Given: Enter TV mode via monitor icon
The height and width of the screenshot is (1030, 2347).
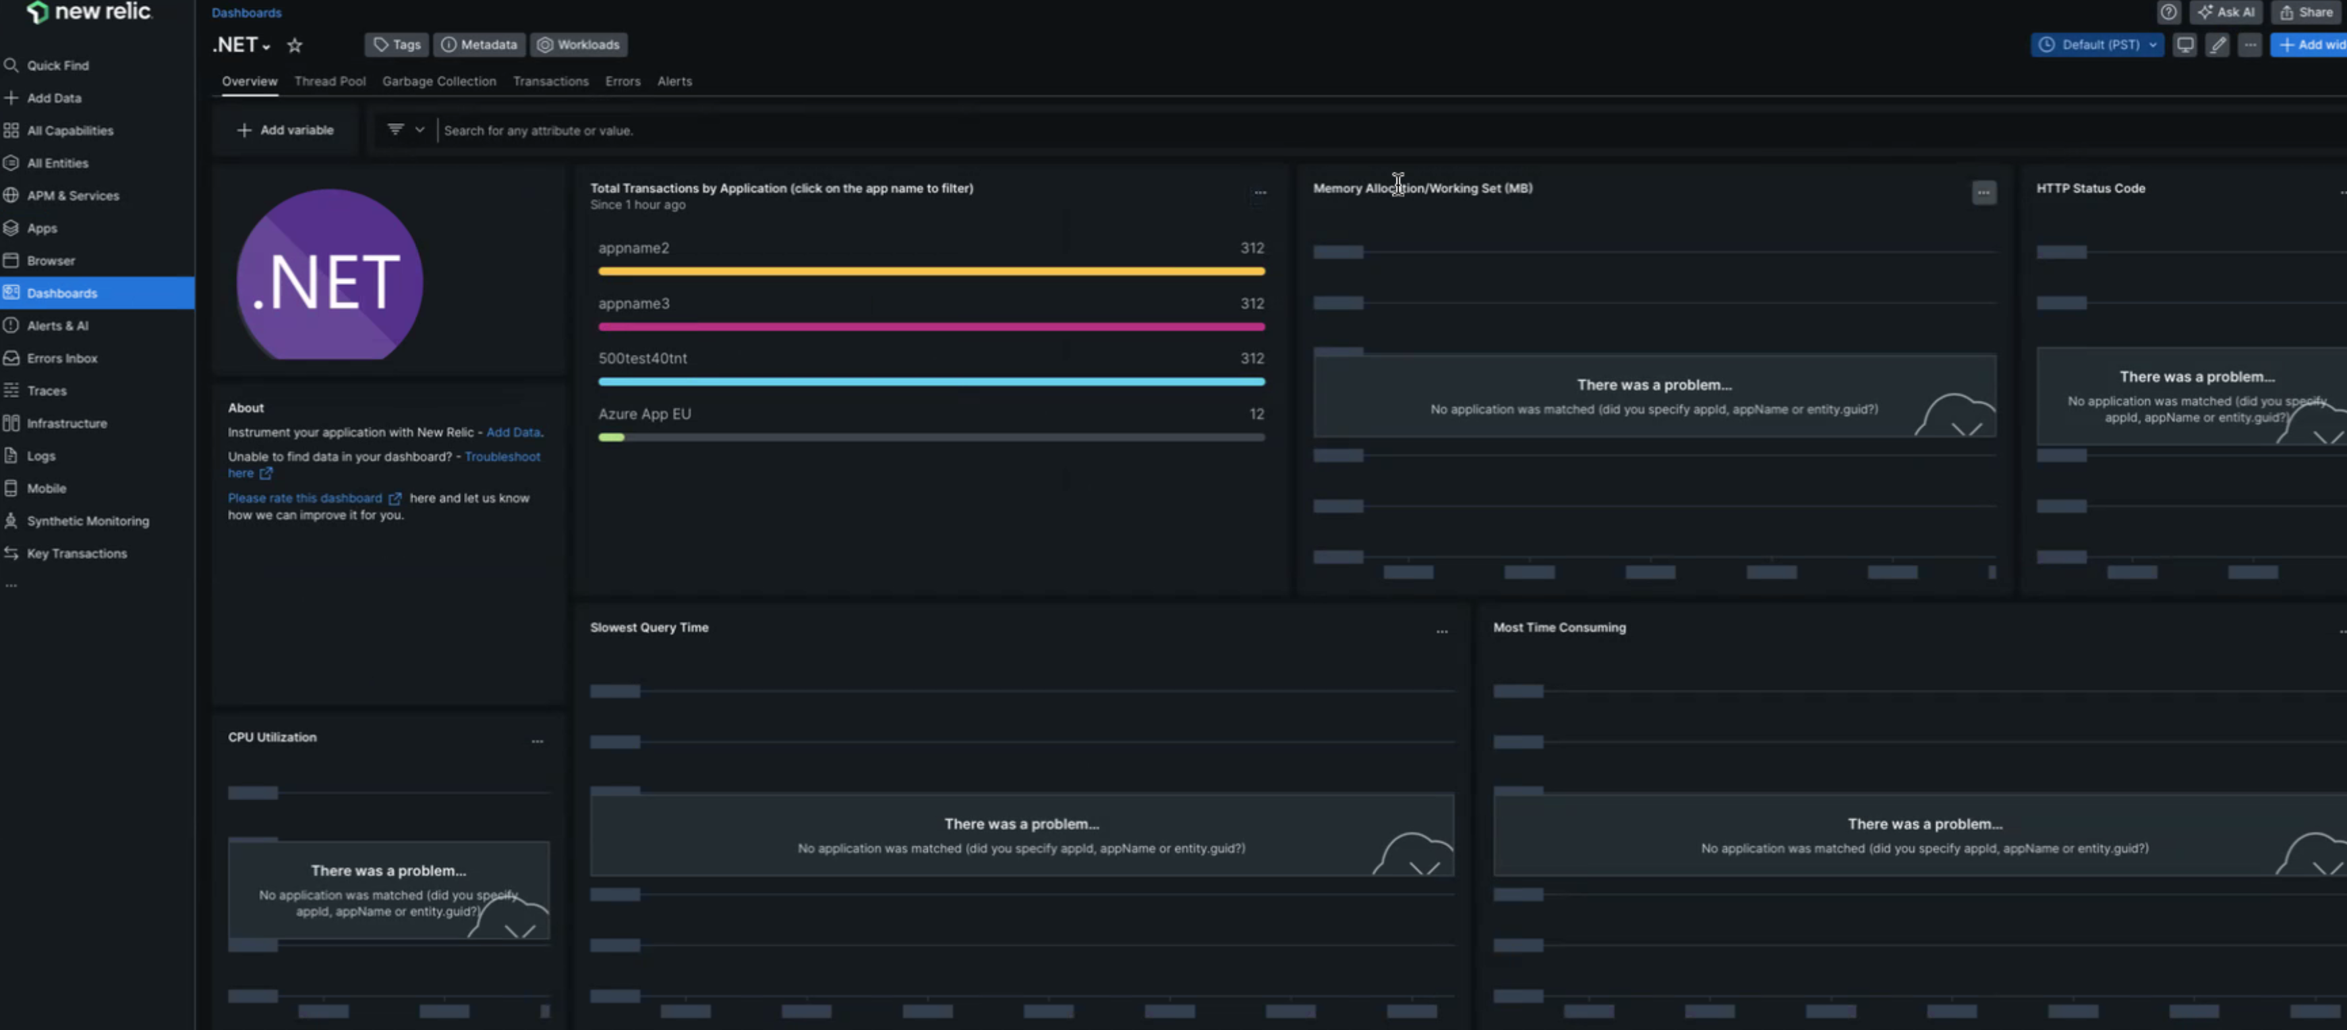Looking at the screenshot, I should point(2185,45).
